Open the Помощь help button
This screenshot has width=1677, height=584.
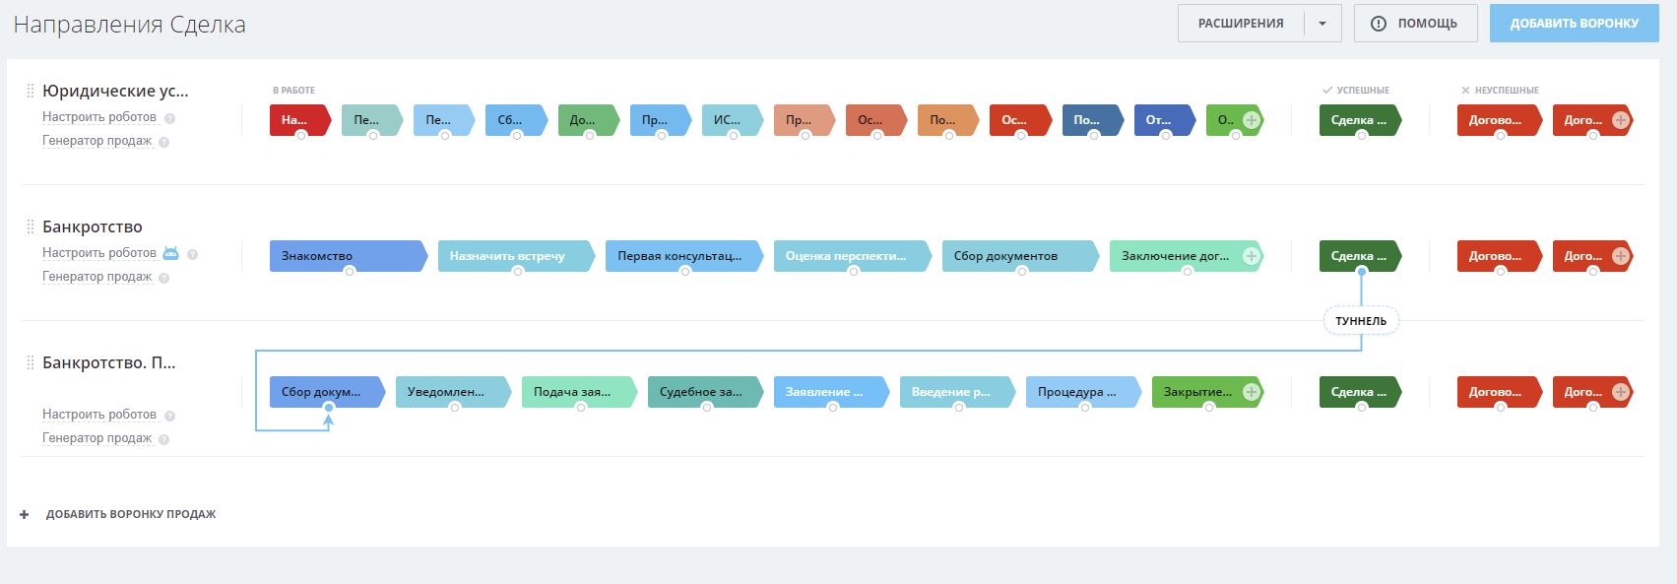1415,24
